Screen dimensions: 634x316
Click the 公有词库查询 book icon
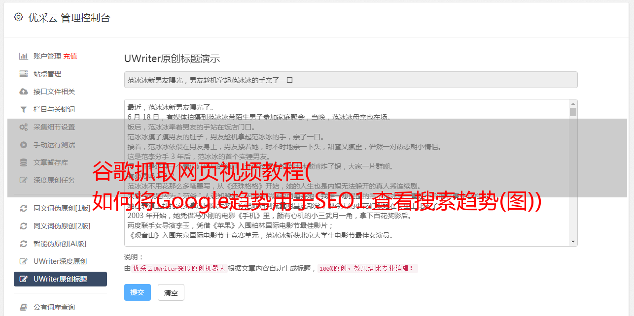(23, 307)
